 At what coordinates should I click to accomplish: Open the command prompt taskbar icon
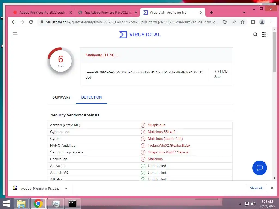click(72, 204)
